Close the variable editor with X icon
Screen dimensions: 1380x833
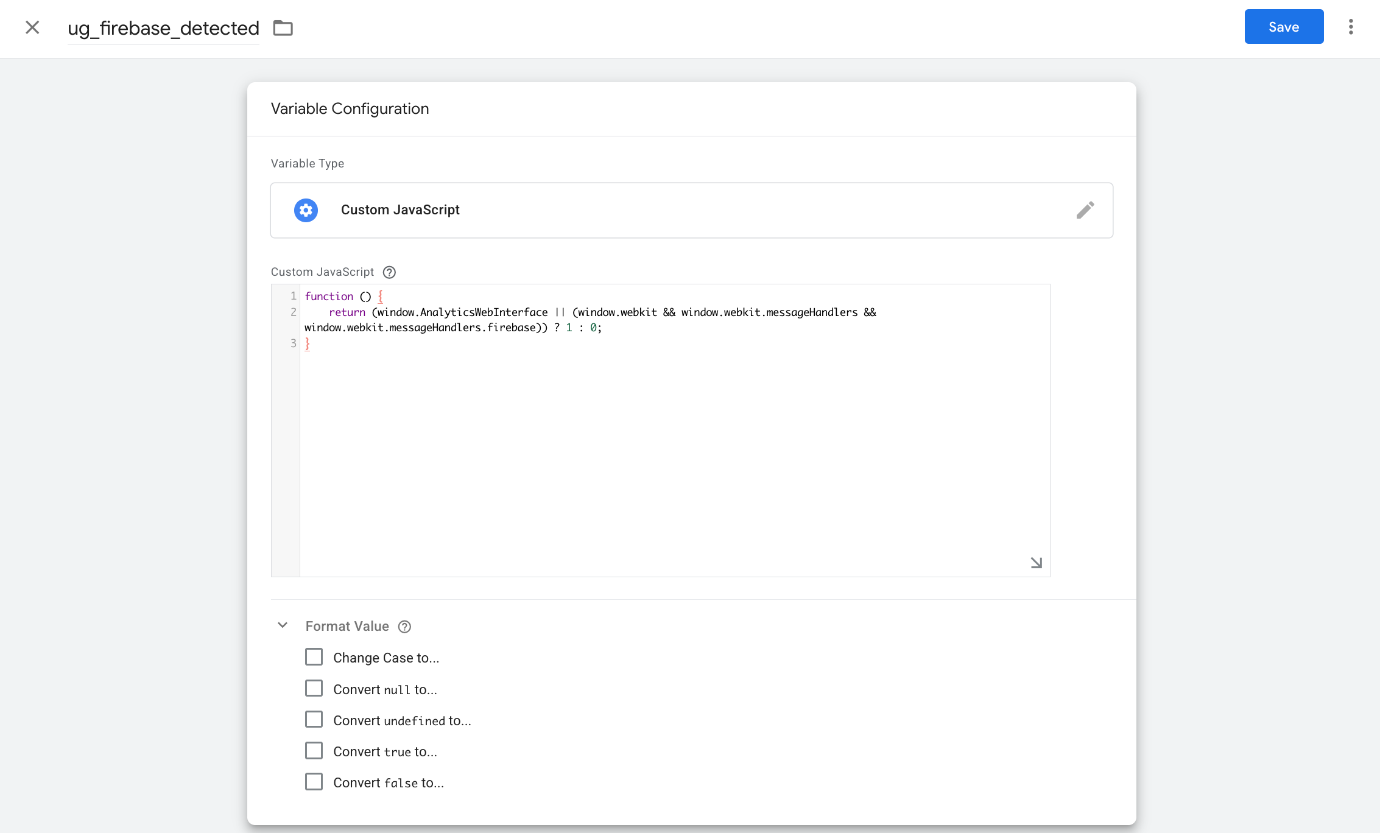point(32,27)
